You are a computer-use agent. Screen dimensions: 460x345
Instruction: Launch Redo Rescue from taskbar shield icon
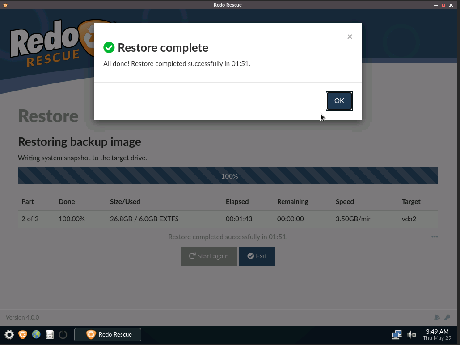tap(23, 334)
